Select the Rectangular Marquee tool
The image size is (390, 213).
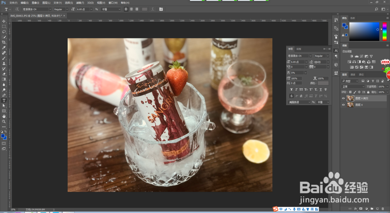click(4, 27)
